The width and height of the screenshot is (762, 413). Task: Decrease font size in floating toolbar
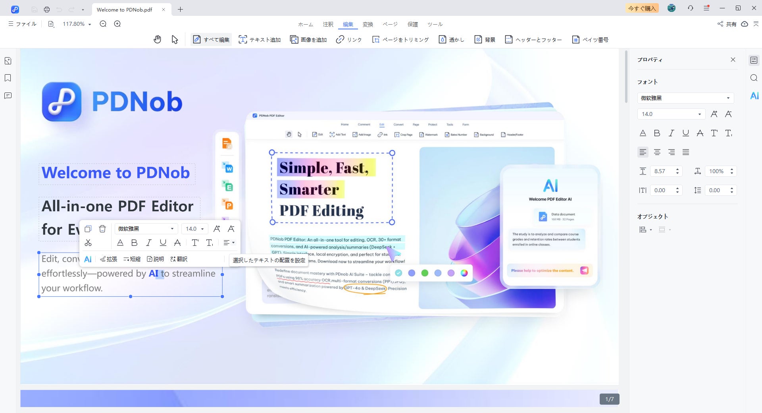click(231, 229)
